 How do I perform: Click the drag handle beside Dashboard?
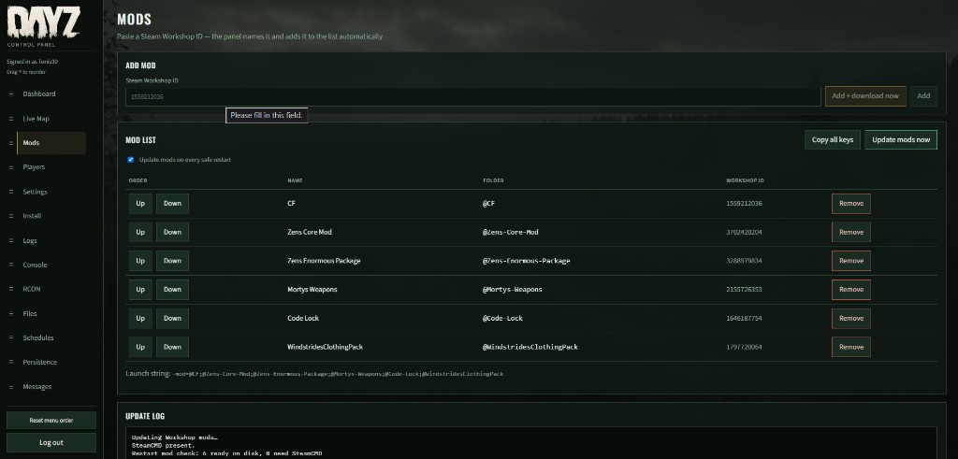point(11,94)
